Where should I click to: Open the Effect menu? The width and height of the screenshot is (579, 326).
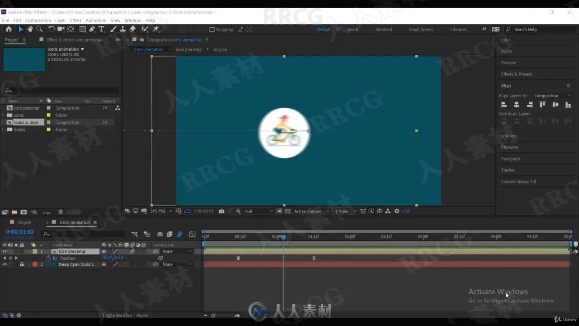76,20
